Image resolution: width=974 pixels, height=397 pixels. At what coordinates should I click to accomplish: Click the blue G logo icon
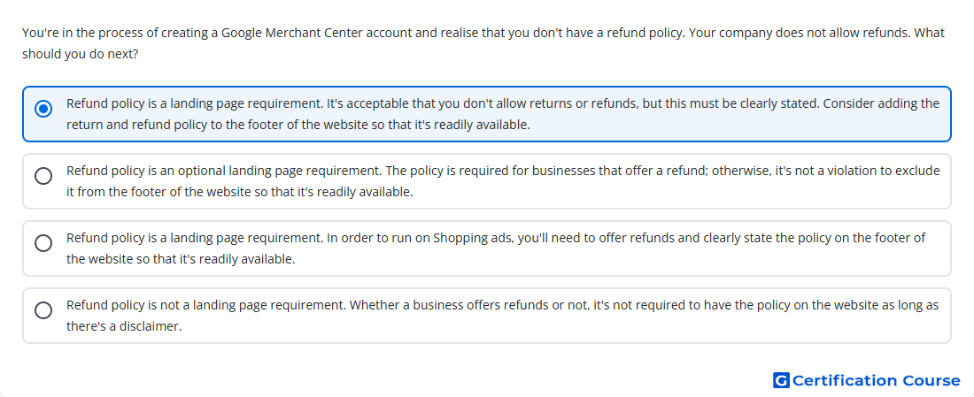(x=781, y=380)
